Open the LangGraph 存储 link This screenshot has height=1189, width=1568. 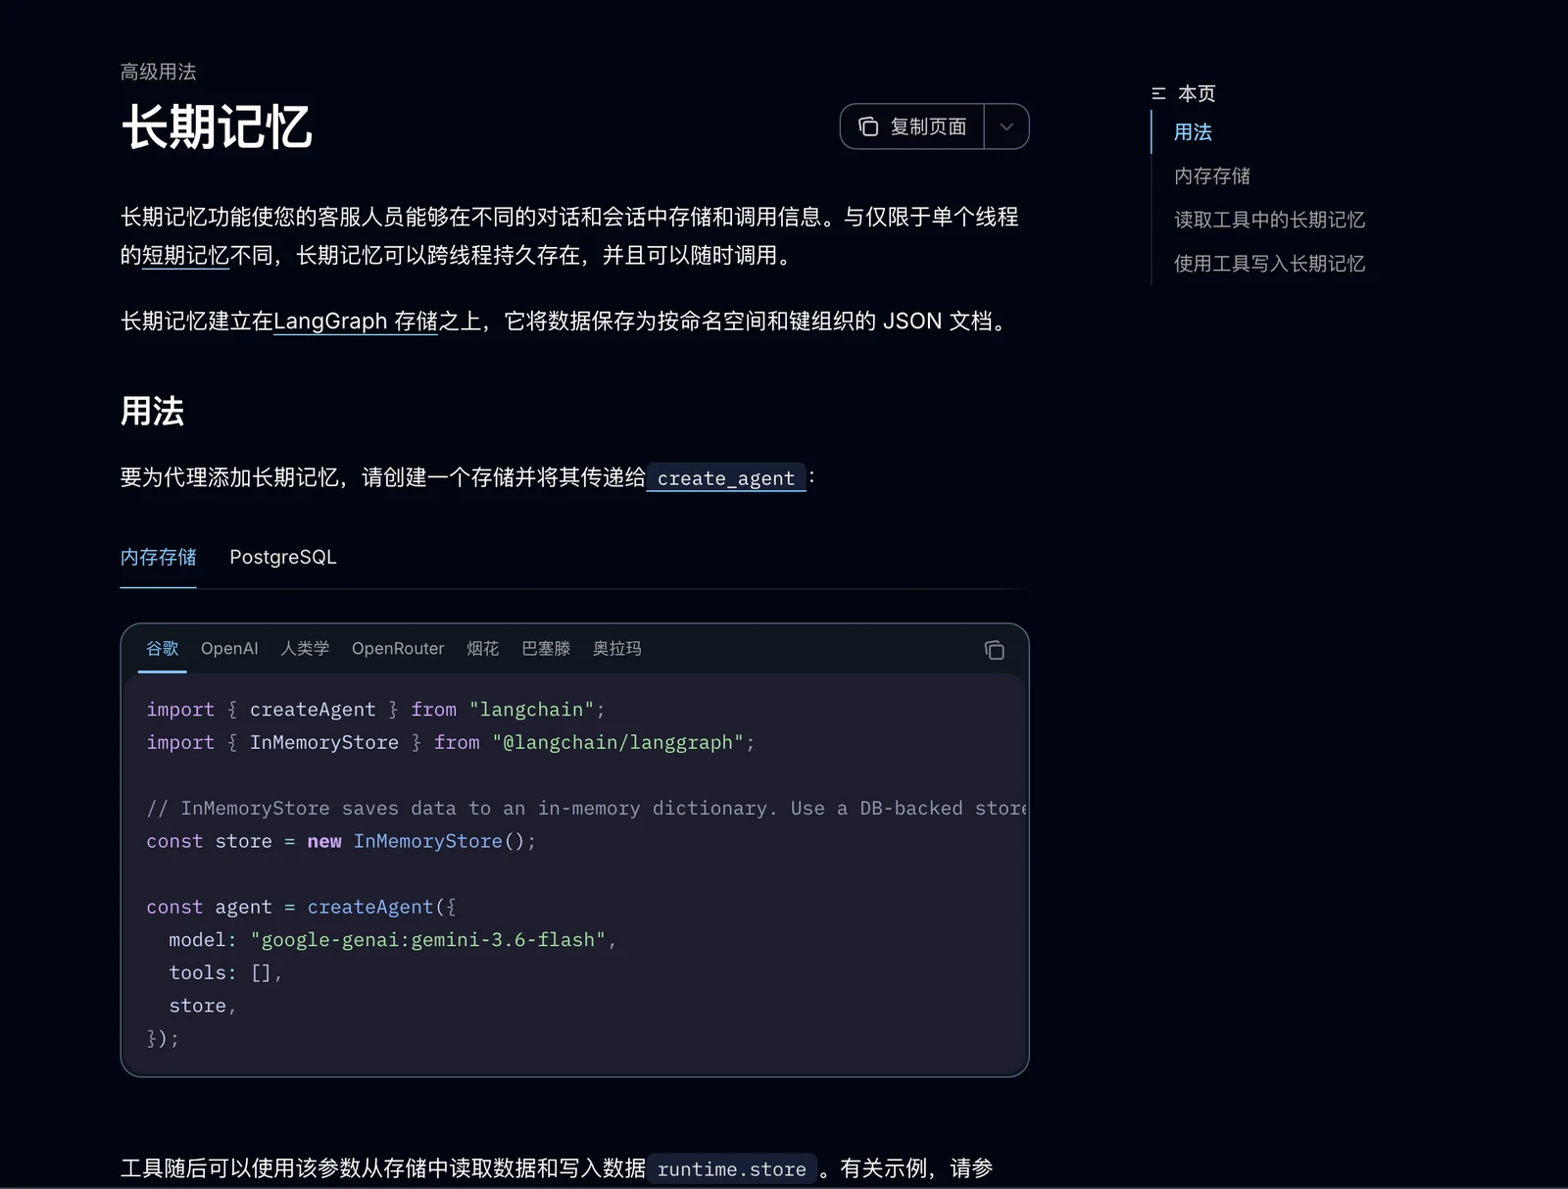coord(355,322)
